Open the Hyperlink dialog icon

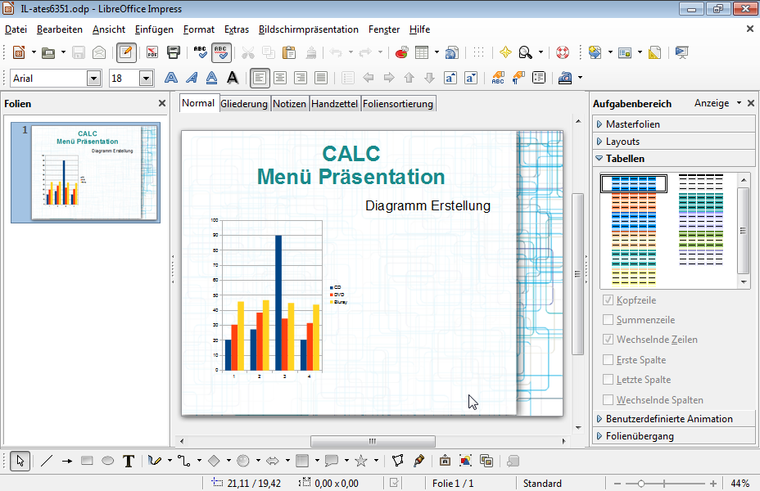click(452, 52)
